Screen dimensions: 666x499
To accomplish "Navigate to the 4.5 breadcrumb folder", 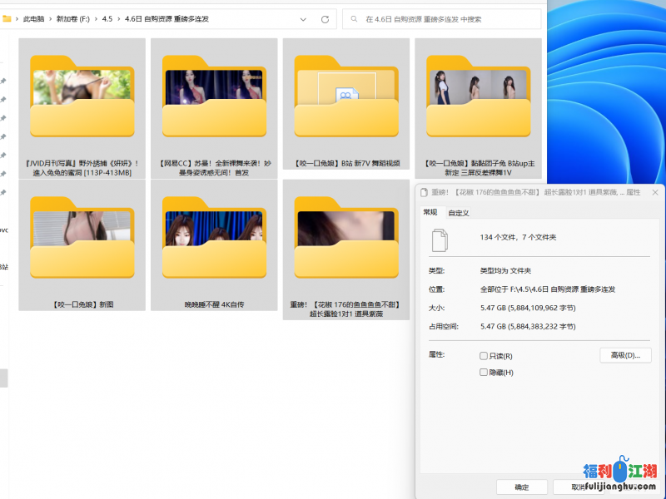I will [107, 18].
